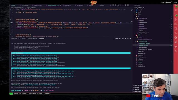
Task: Collapse the THIN_NOTION_API root folder
Action: (139, 8)
